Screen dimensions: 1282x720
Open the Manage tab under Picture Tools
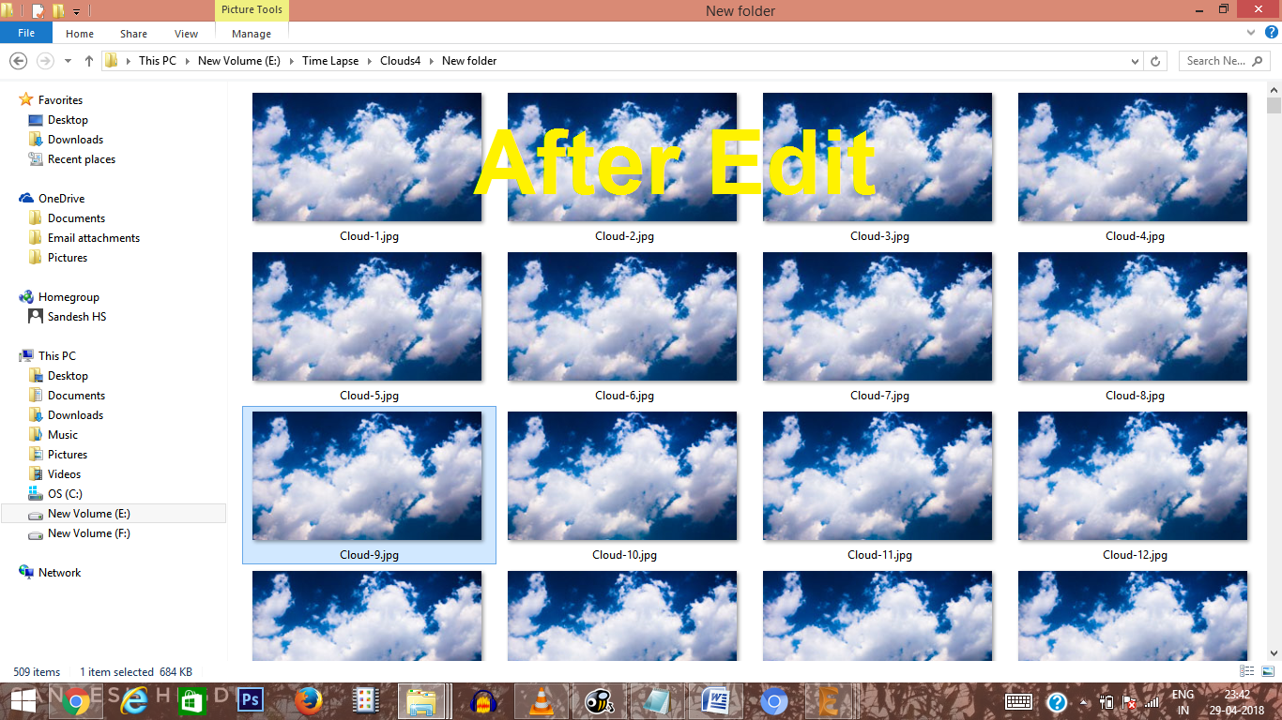pos(251,33)
